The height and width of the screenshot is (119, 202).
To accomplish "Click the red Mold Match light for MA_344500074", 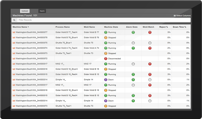I will pos(150,48).
